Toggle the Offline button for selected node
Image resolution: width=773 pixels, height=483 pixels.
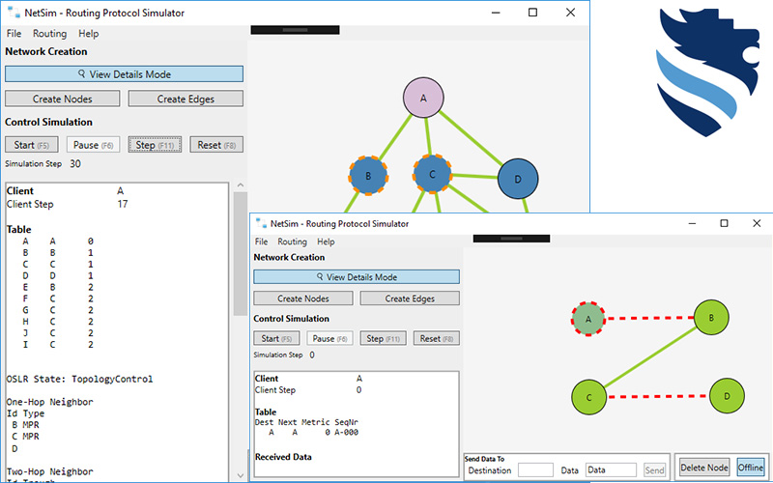751,468
